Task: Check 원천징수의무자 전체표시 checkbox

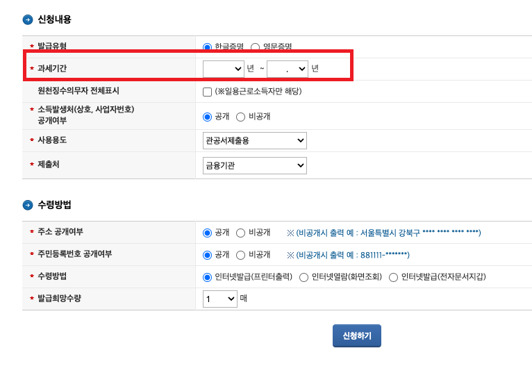Action: pyautogui.click(x=207, y=92)
